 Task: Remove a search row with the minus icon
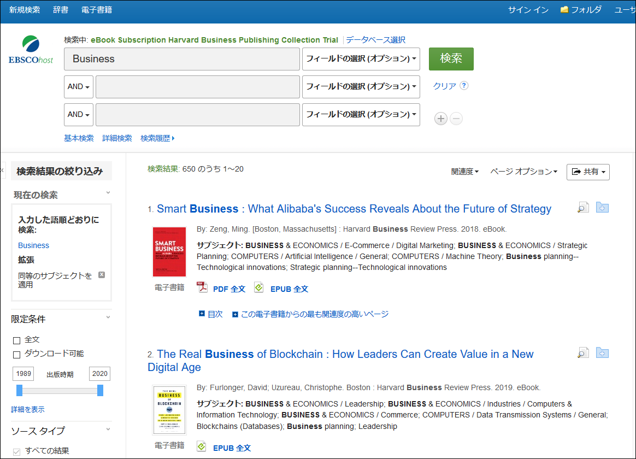click(456, 119)
